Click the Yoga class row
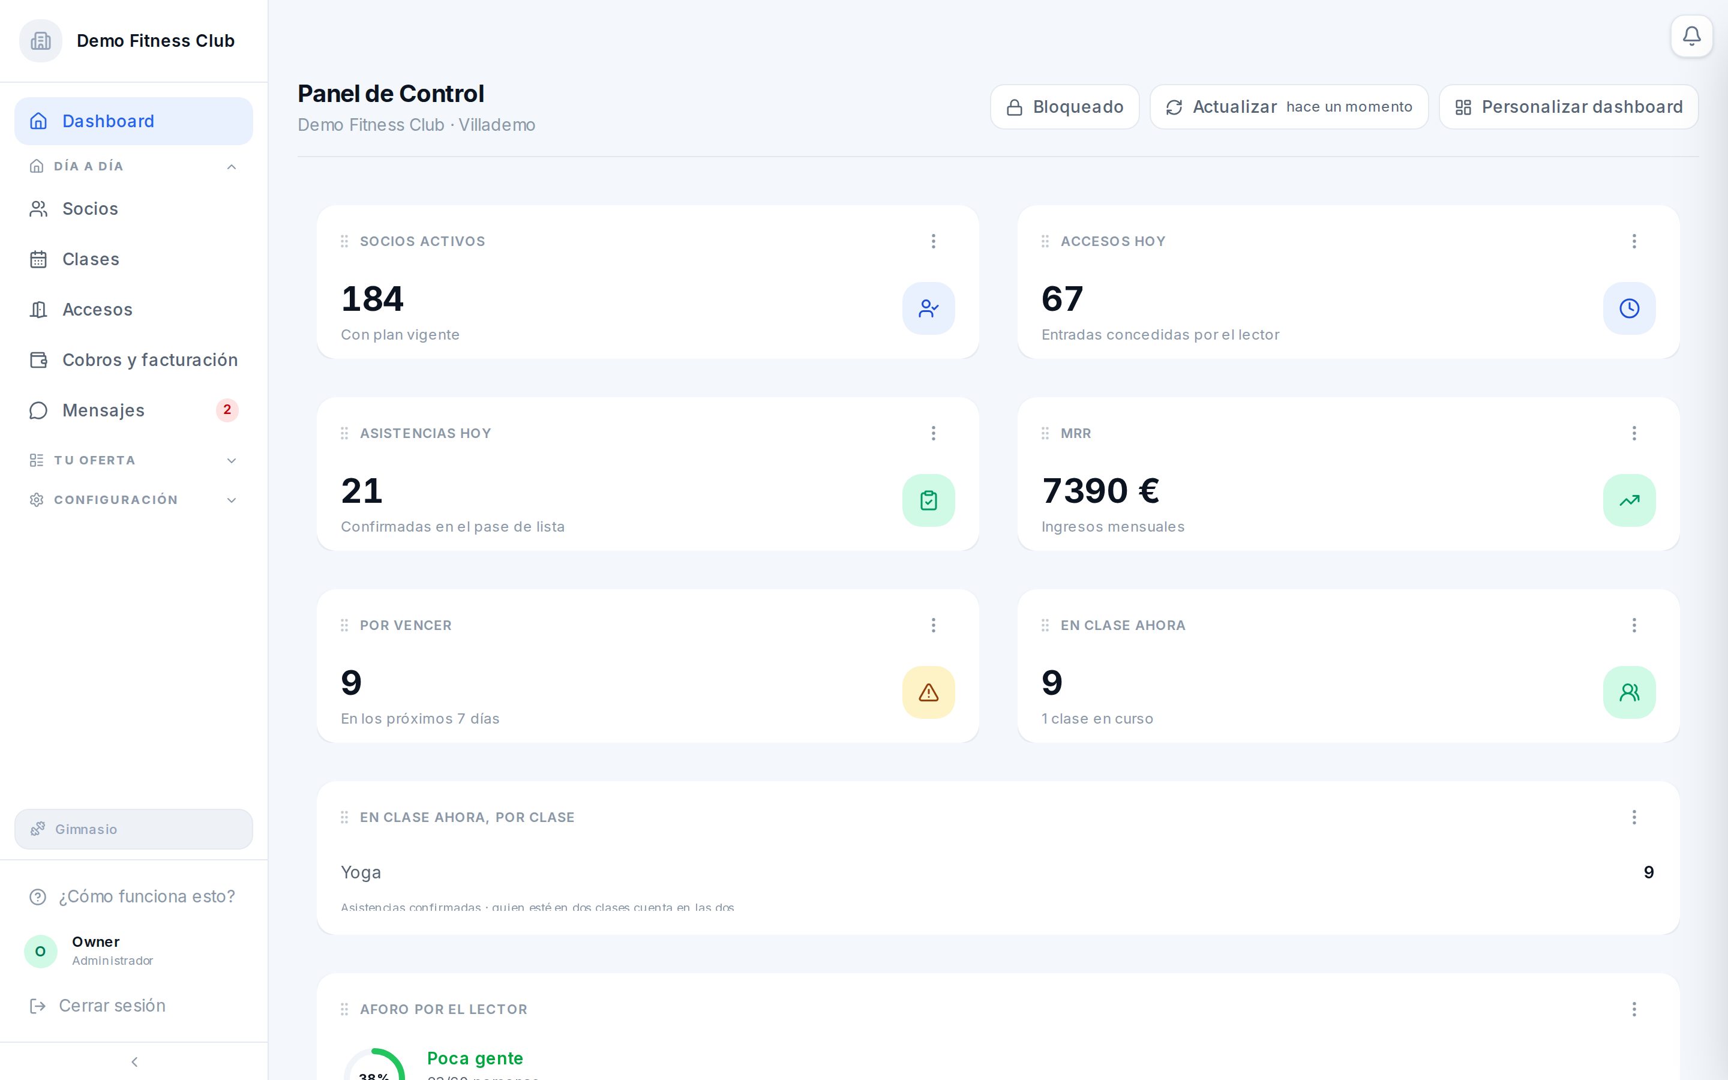 tap(998, 873)
